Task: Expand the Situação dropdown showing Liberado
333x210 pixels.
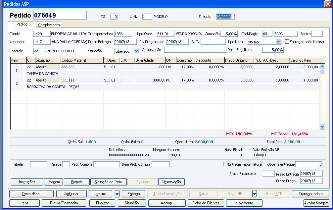Action: [x=137, y=51]
